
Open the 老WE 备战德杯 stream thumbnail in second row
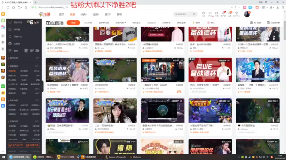210,70
